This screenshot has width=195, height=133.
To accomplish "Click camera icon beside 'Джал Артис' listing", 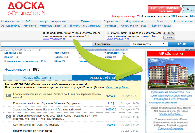I will coord(8,117).
